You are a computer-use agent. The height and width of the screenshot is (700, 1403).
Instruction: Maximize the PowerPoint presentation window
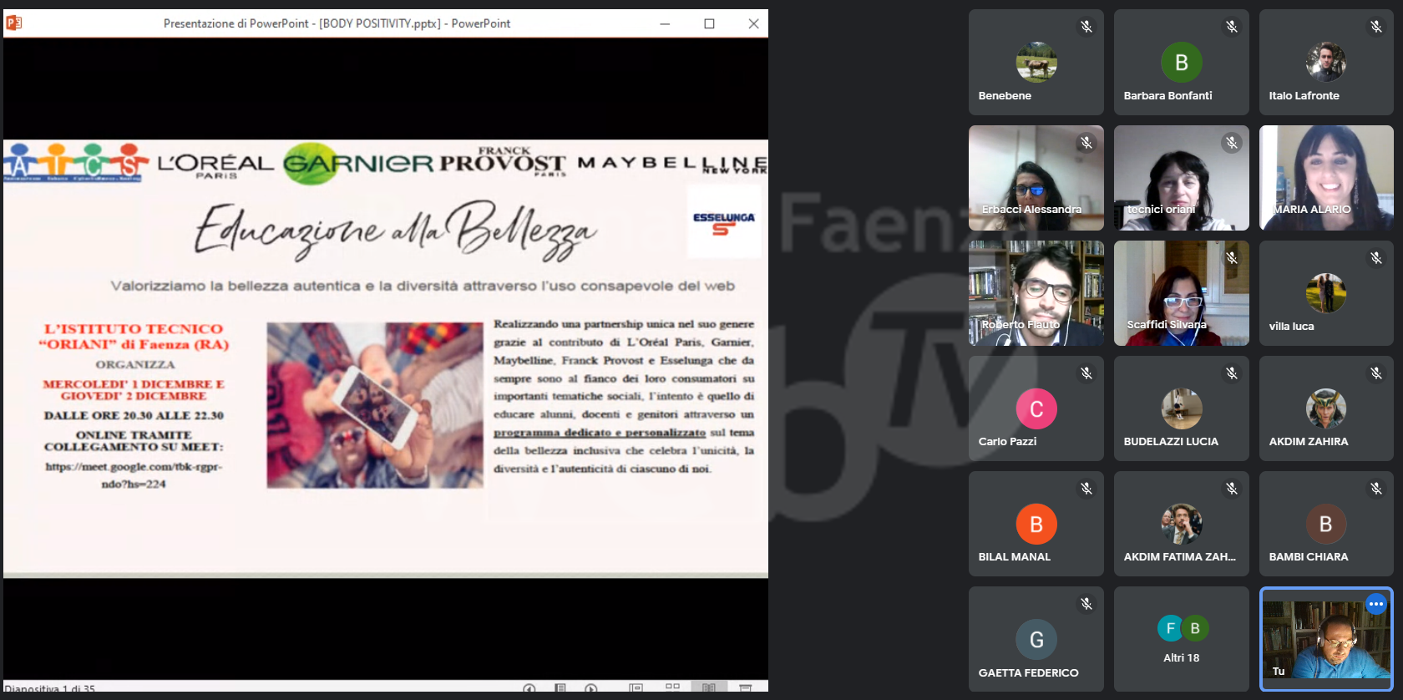[709, 23]
